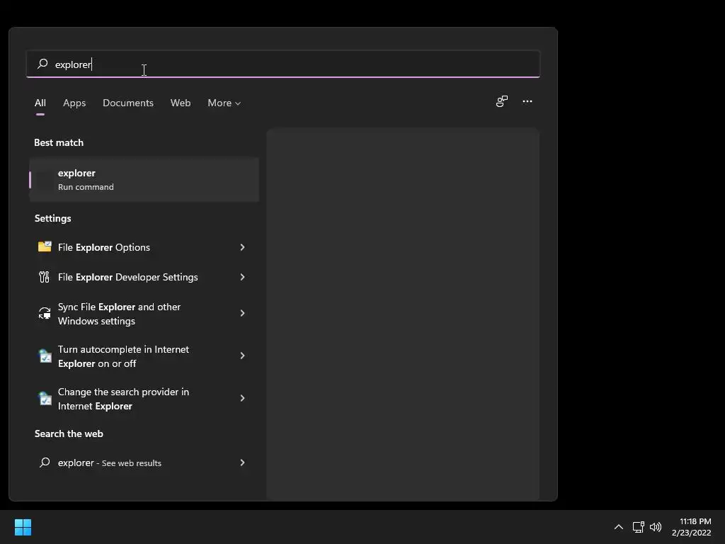Image resolution: width=725 pixels, height=544 pixels.
Task: Expand arrow for File Explorer Developer Settings
Action: pos(242,277)
